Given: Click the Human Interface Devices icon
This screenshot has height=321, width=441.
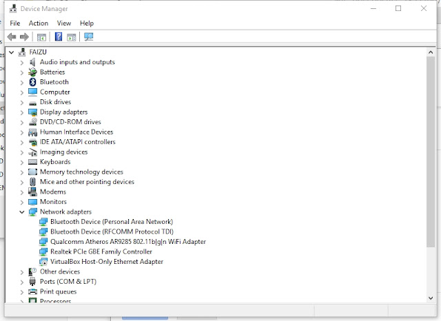Looking at the screenshot, I should click(32, 132).
